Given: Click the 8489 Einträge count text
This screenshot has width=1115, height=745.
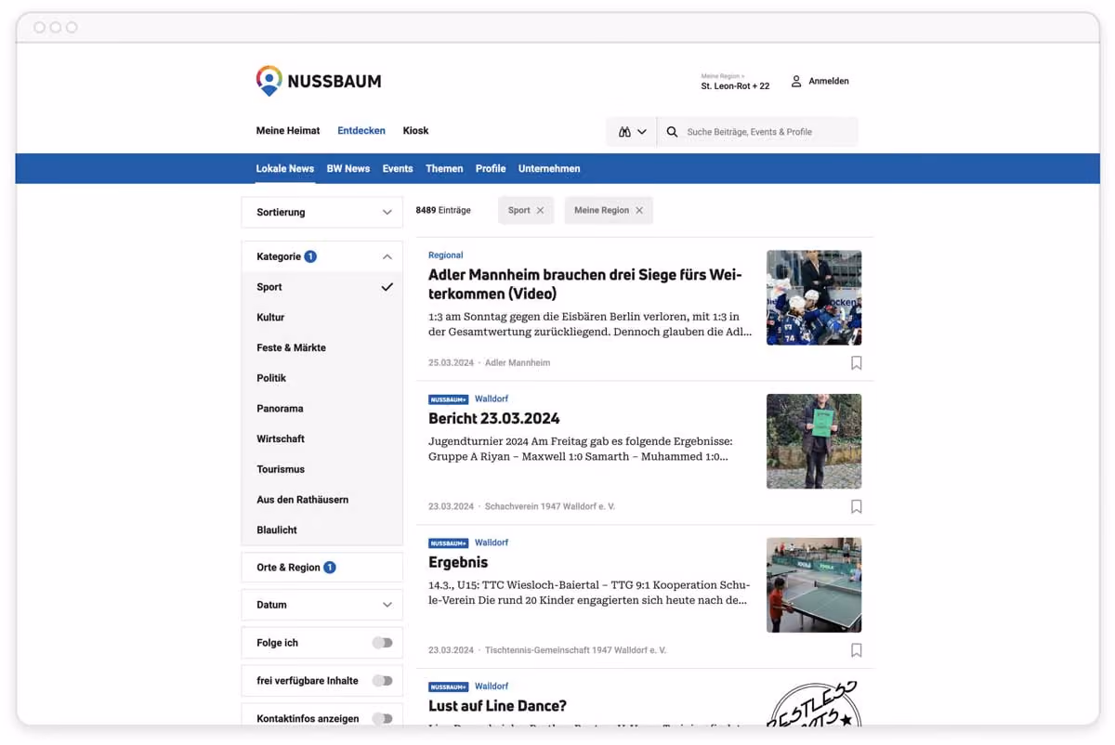Looking at the screenshot, I should 443,211.
